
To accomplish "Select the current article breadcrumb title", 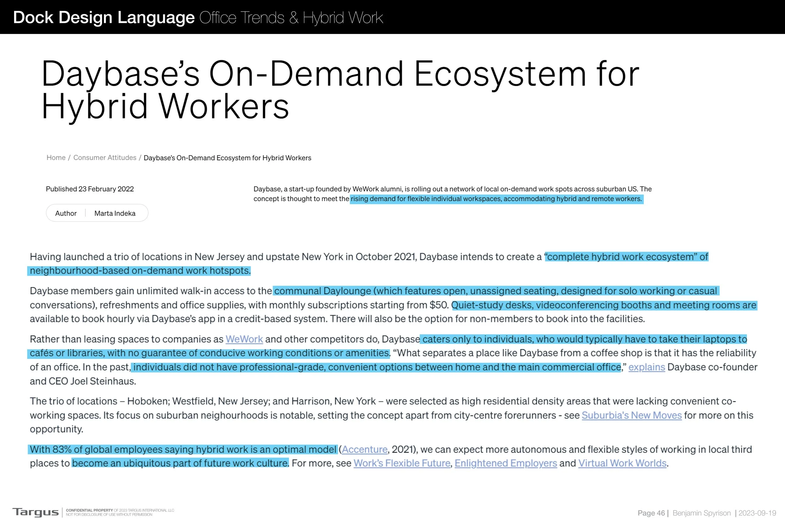I will 227,157.
